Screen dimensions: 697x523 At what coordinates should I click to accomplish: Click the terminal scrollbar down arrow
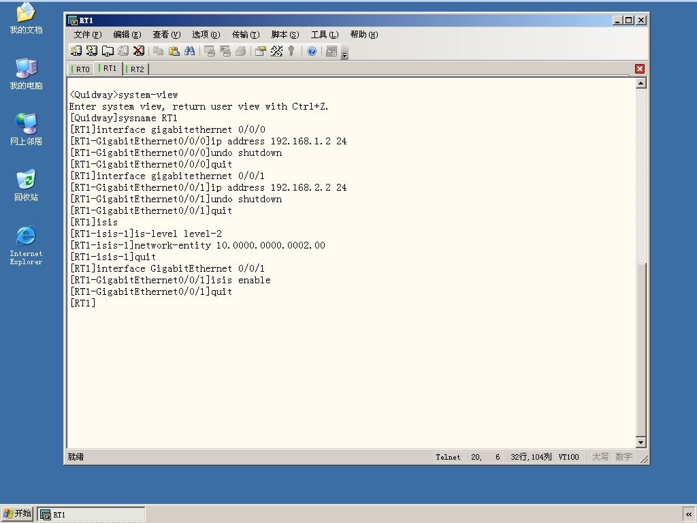click(641, 442)
